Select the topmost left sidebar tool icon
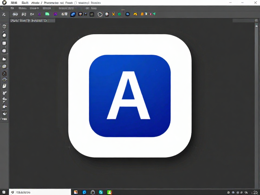The width and height of the screenshot is (260, 195). (x=4, y=26)
